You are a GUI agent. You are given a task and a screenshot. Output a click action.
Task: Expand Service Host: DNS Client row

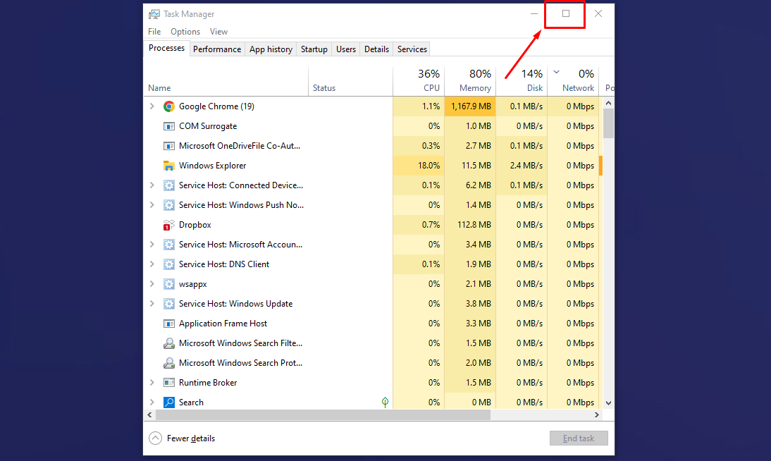152,264
